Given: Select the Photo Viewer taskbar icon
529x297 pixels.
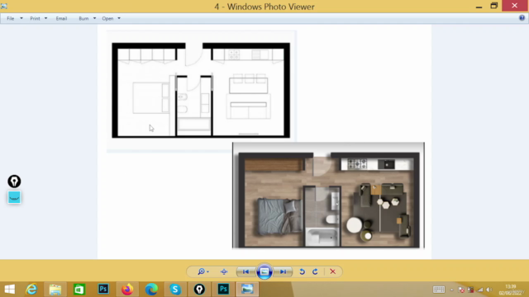Looking at the screenshot, I should pos(247,290).
